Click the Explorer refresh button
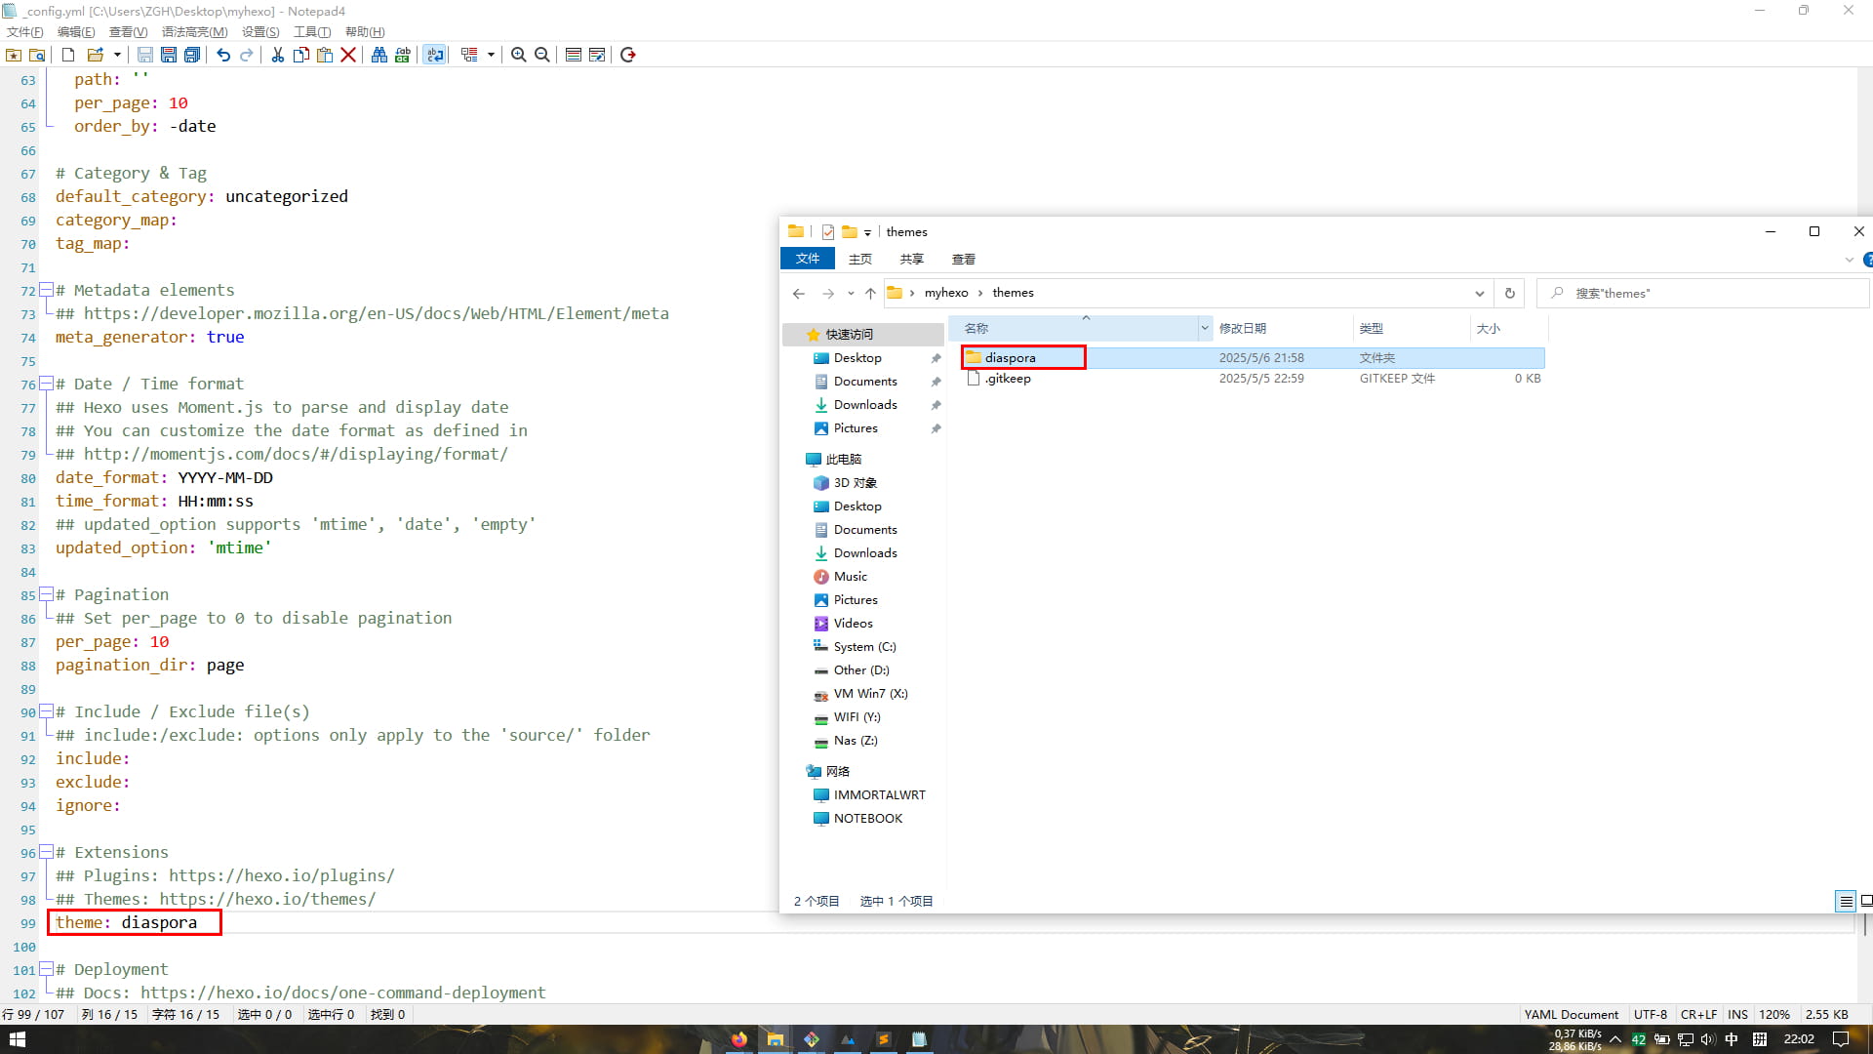This screenshot has width=1873, height=1054. (1509, 293)
